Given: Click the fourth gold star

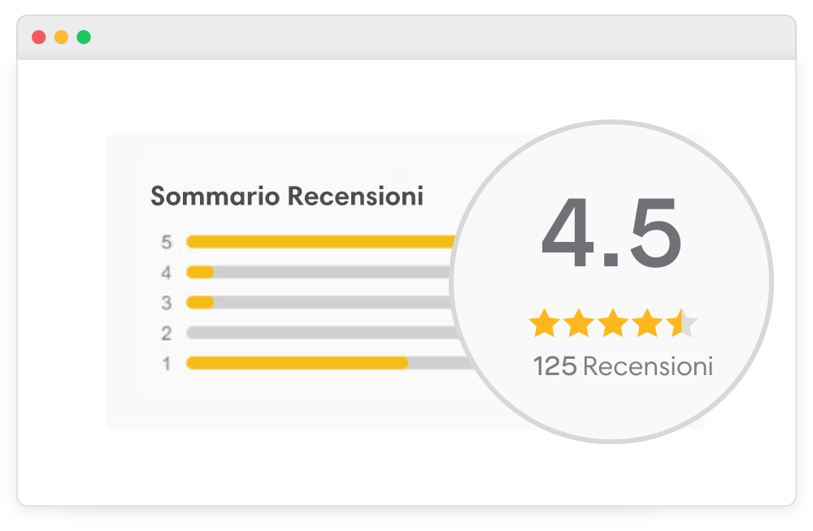Looking at the screenshot, I should click(x=647, y=323).
